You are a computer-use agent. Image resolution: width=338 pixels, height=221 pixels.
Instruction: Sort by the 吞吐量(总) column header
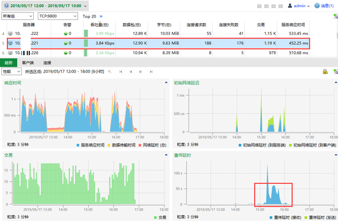coord(99,25)
